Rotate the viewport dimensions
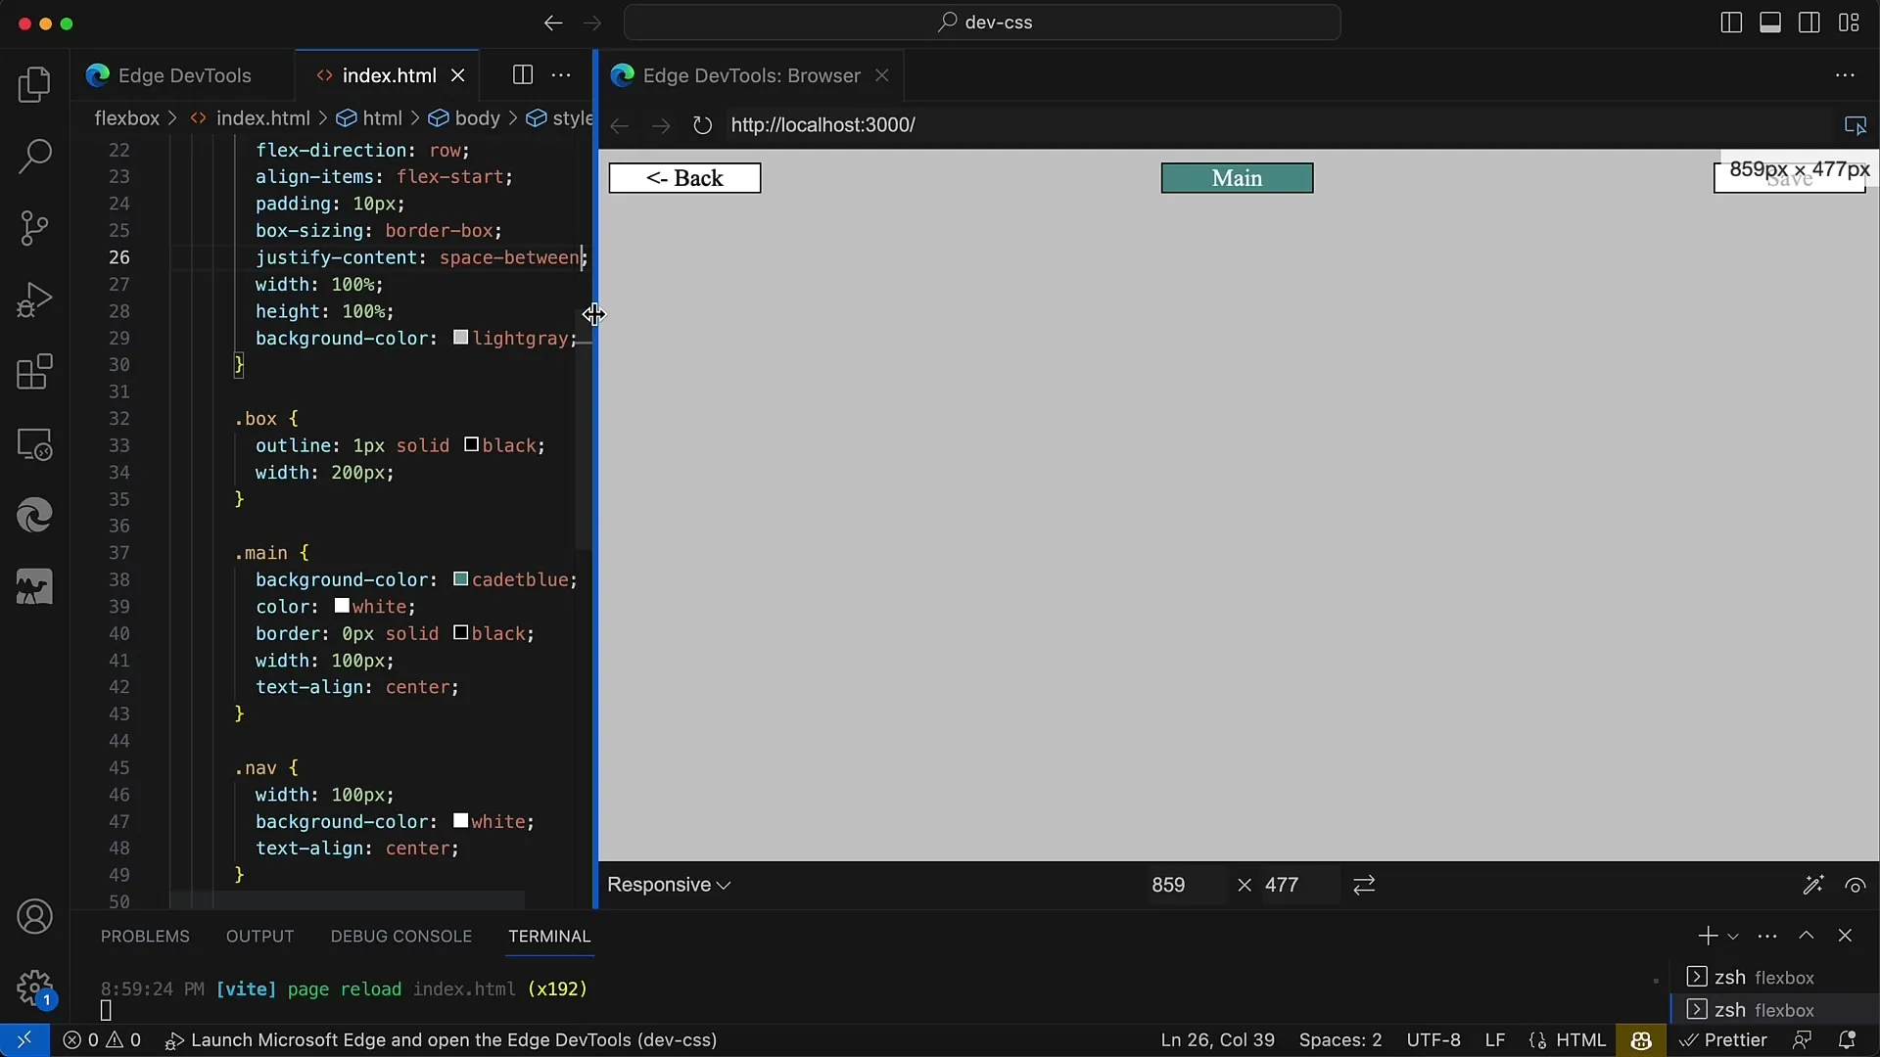This screenshot has height=1057, width=1880. (x=1364, y=885)
